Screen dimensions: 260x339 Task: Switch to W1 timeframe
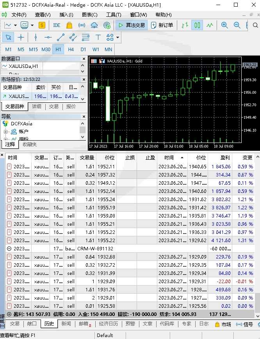point(96,50)
